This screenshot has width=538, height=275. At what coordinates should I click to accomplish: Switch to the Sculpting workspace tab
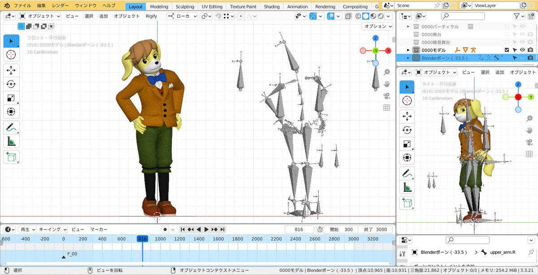[x=185, y=7]
